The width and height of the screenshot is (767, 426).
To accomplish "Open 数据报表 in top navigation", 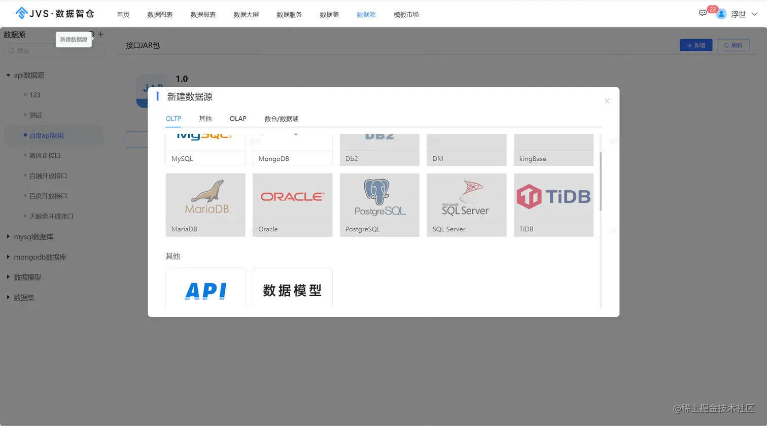I will tap(203, 15).
